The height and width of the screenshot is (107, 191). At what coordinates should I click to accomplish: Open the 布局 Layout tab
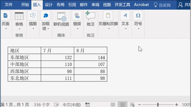(x=60, y=5)
